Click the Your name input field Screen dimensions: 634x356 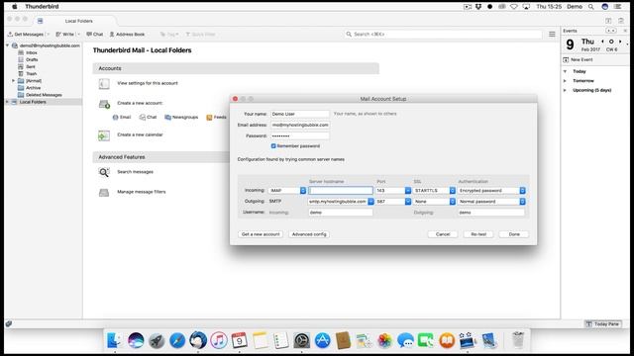[x=299, y=115]
